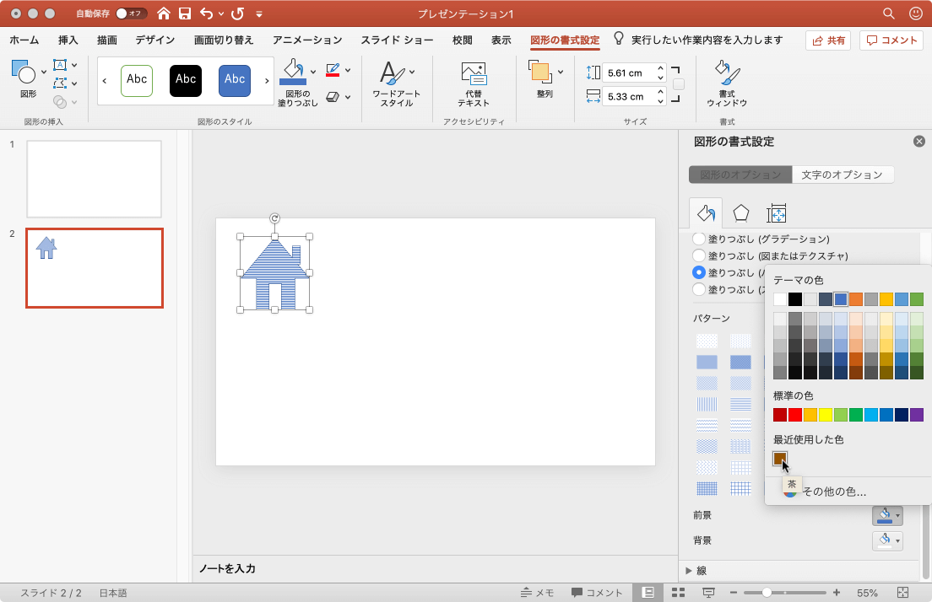The width and height of the screenshot is (932, 602).
Task: Open the background color dropdown
Action: tap(887, 540)
